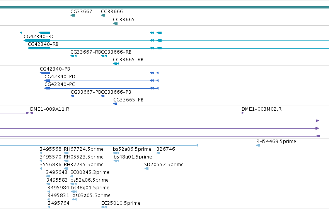This screenshot has height=209, width=329.
Task: Select protein label CG42340-PC
Action: click(x=60, y=84)
